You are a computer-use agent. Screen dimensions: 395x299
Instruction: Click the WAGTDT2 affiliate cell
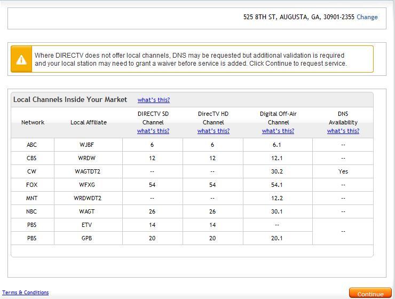(88, 171)
